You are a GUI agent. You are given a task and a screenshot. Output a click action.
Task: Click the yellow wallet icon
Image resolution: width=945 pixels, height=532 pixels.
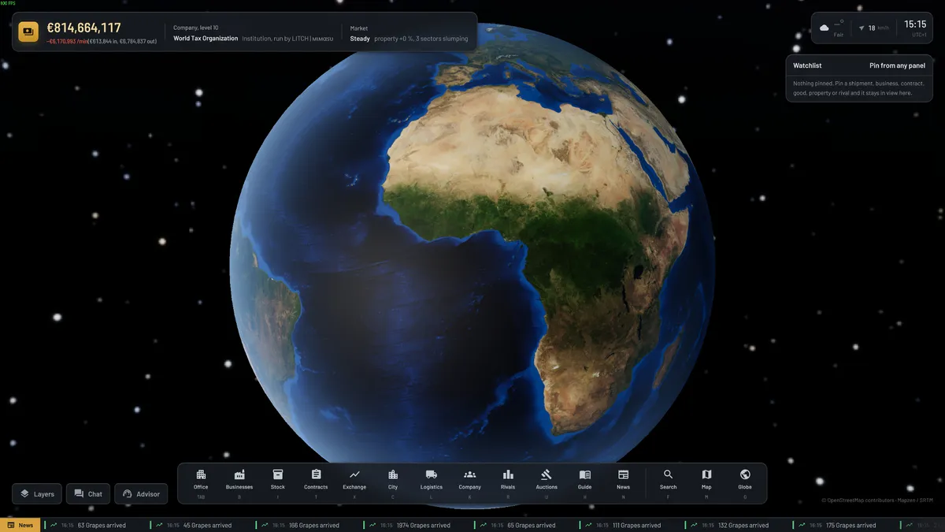click(x=29, y=32)
